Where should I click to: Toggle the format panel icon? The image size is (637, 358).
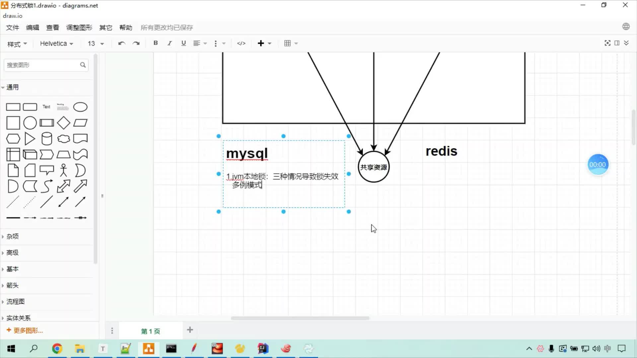(x=617, y=43)
